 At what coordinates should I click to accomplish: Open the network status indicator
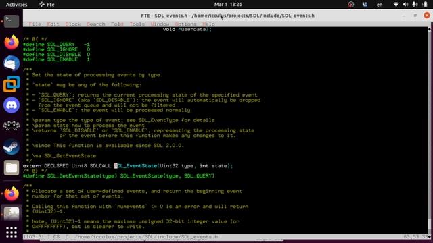coord(396,5)
